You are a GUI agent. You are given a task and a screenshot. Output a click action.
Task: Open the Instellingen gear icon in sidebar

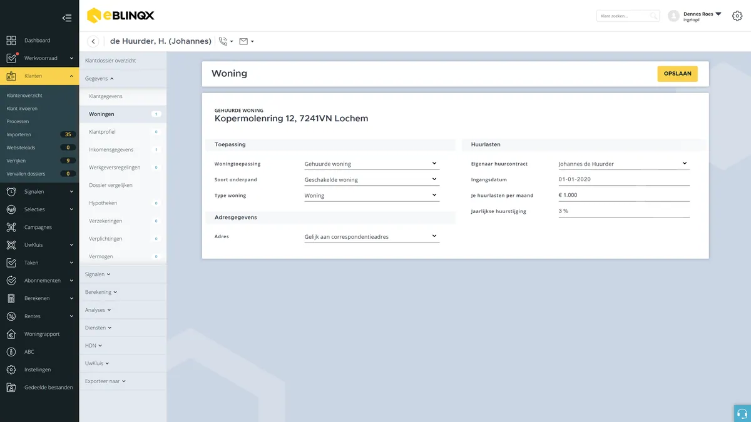click(x=11, y=369)
